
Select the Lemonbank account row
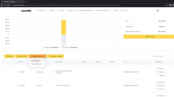click(x=146, y=27)
